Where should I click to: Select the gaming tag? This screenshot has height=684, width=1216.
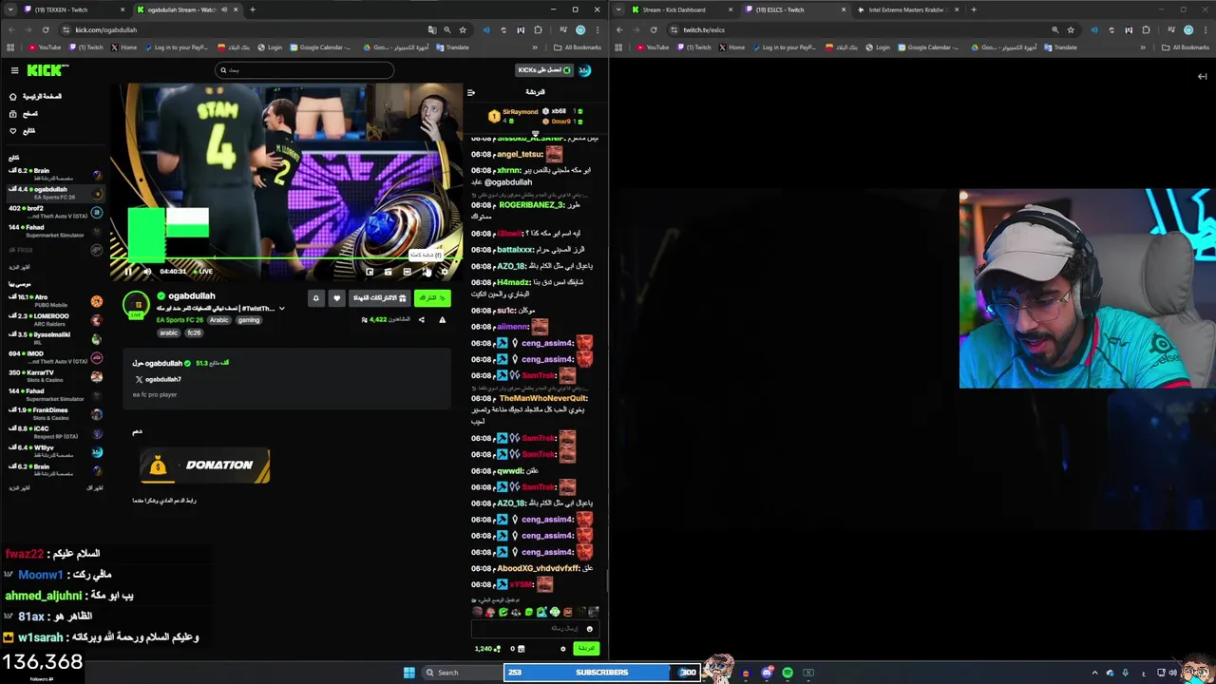(x=249, y=320)
